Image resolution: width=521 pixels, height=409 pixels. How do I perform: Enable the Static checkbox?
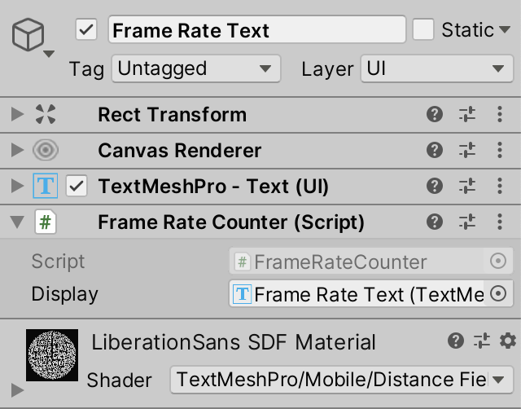tap(423, 30)
